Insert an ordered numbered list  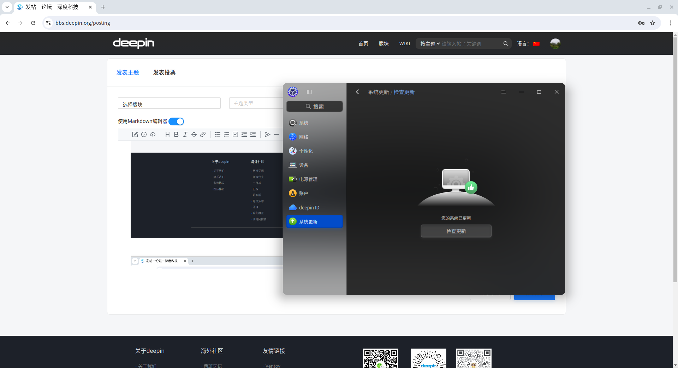pos(226,135)
